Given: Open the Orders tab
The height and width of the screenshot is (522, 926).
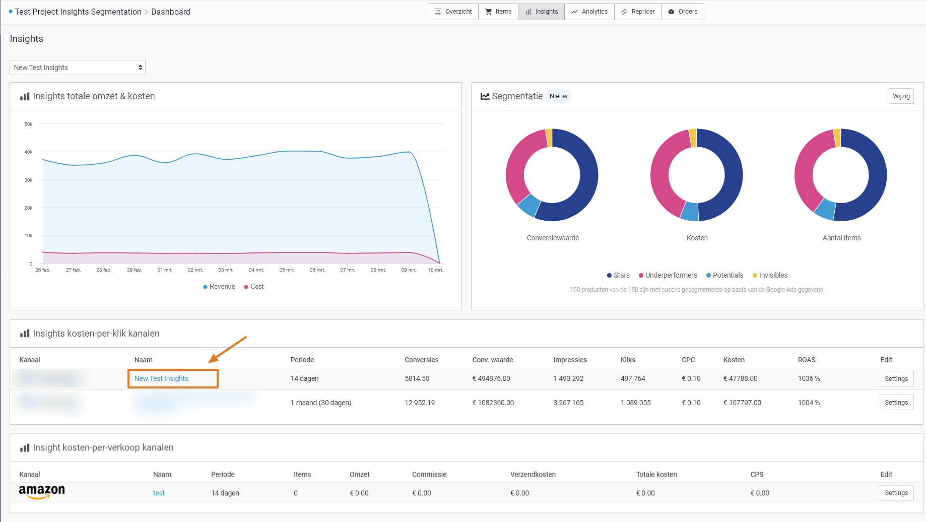Looking at the screenshot, I should click(682, 12).
